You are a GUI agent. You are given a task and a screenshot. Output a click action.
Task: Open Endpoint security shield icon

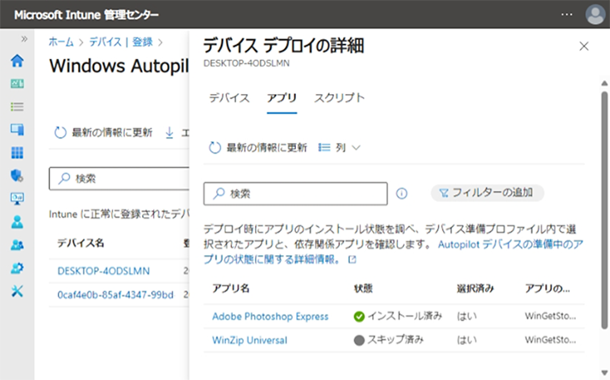point(17,175)
